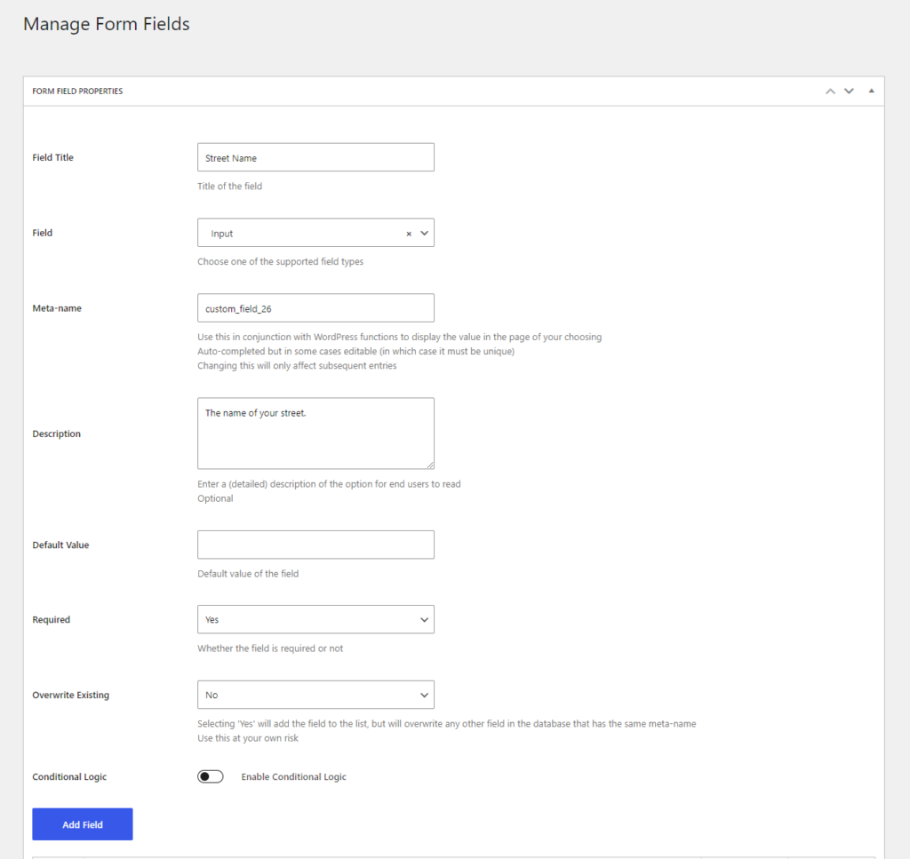
Task: Click the blue Add Field button
Action: tap(82, 823)
